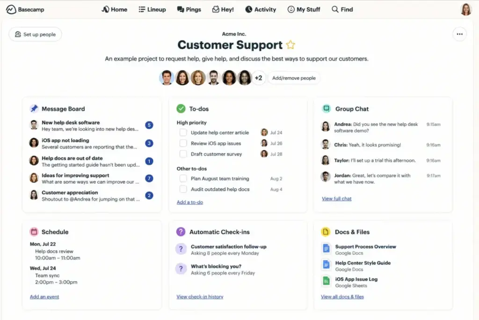Open Help docs review schedule event
This screenshot has height=320, width=479.
click(x=58, y=254)
